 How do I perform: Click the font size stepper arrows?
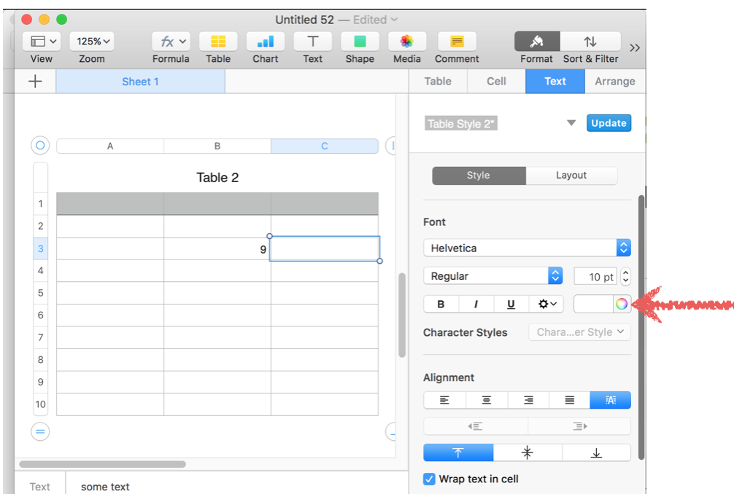(x=625, y=276)
